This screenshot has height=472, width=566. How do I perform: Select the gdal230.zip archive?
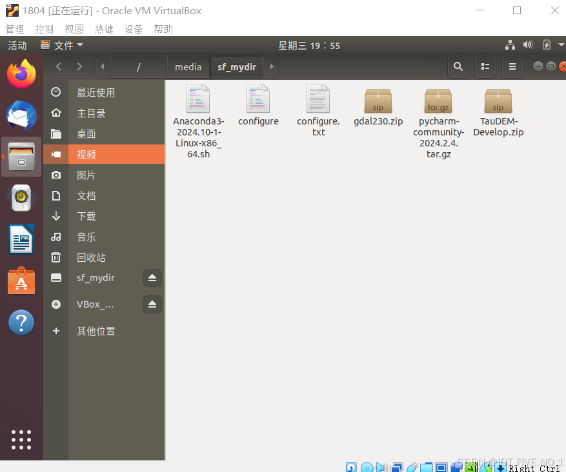378,108
